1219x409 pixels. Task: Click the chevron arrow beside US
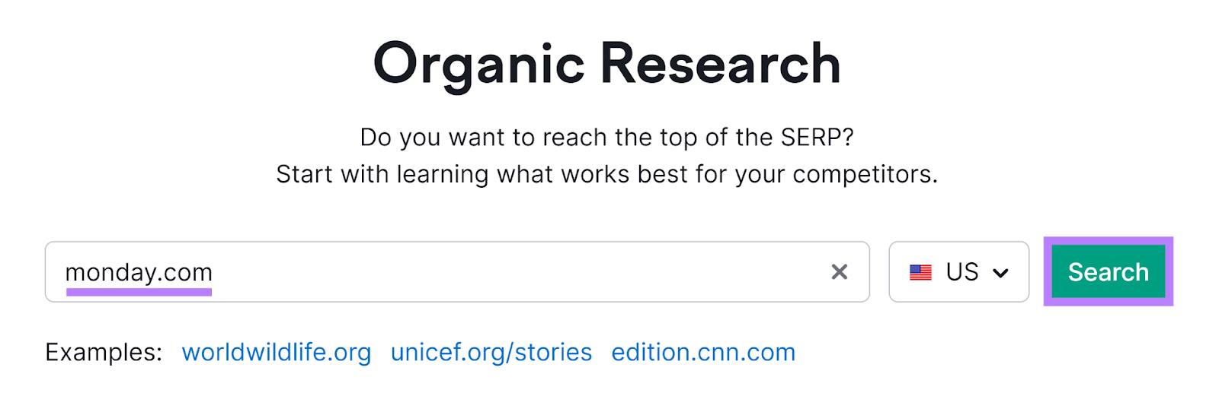pyautogui.click(x=1001, y=273)
